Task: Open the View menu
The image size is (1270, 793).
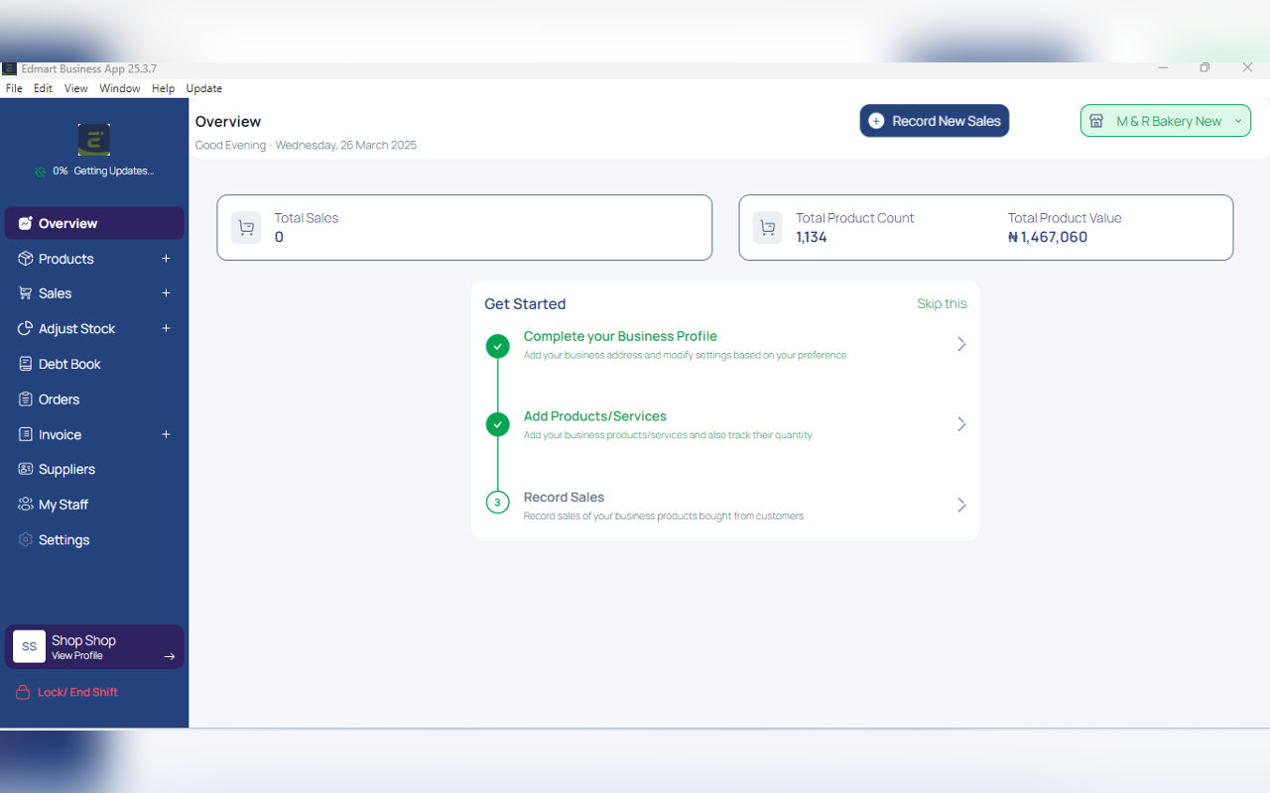Action: tap(76, 88)
